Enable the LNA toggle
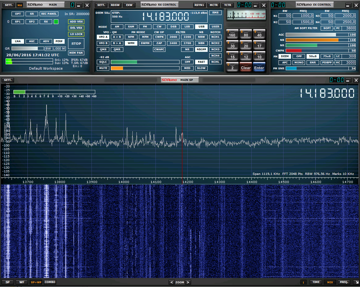Viewport: 360px width, 287px height. pyautogui.click(x=18, y=41)
